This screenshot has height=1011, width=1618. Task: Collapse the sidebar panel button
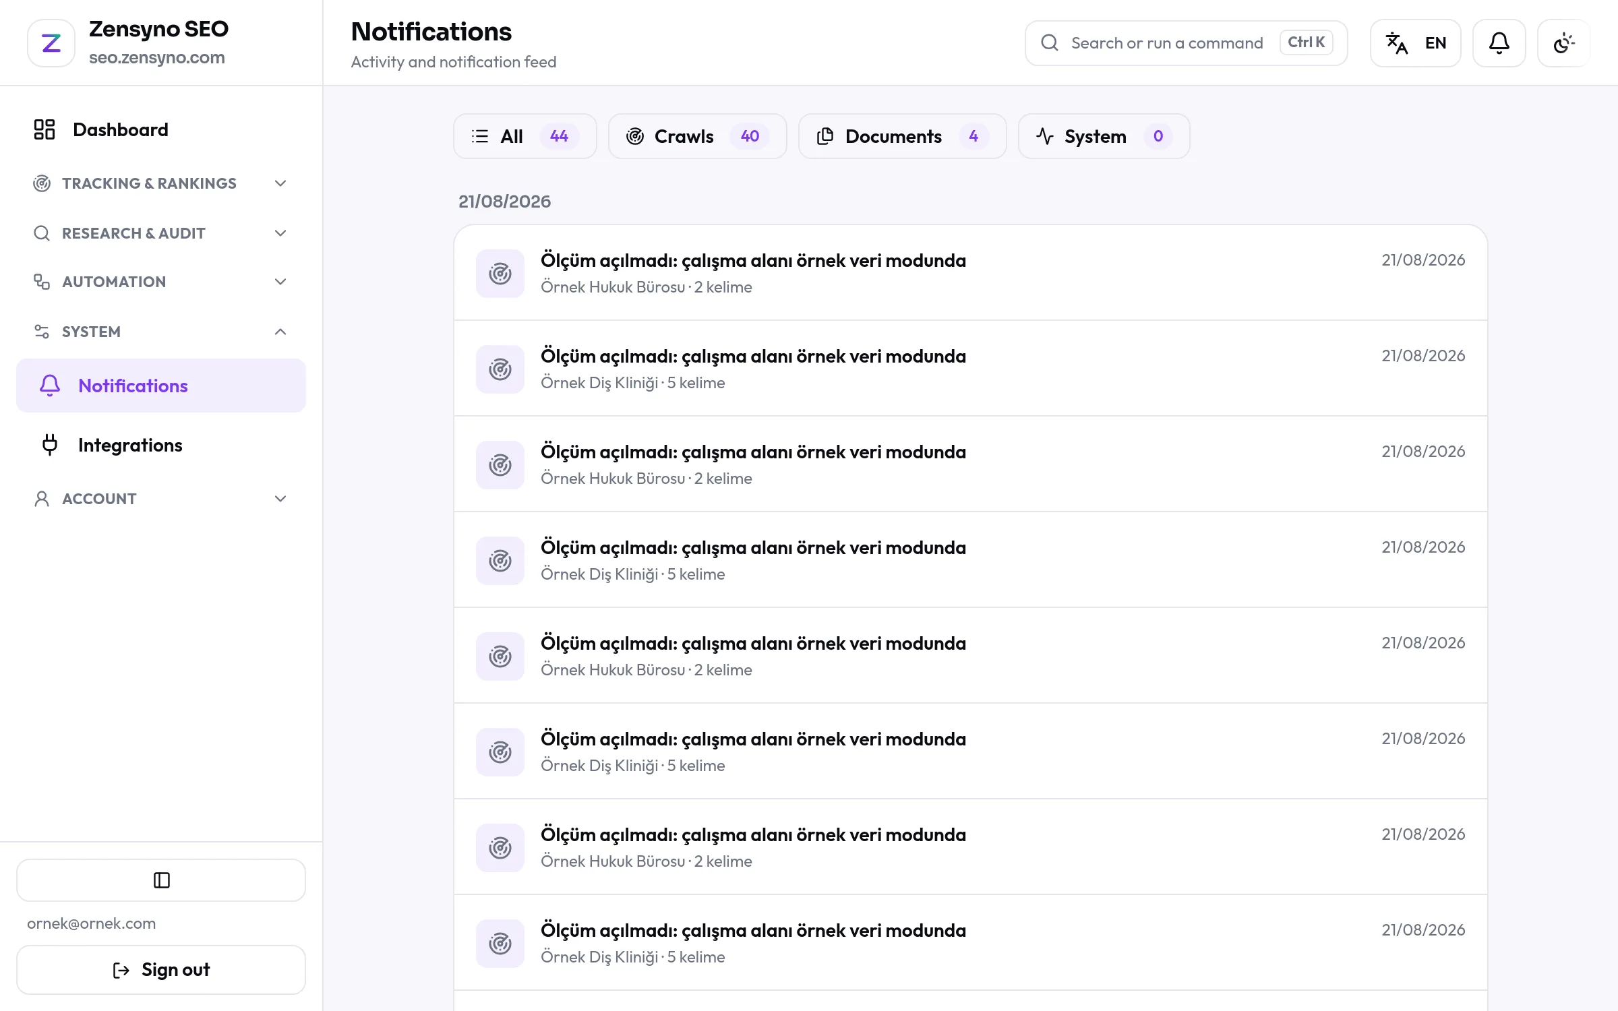point(161,880)
